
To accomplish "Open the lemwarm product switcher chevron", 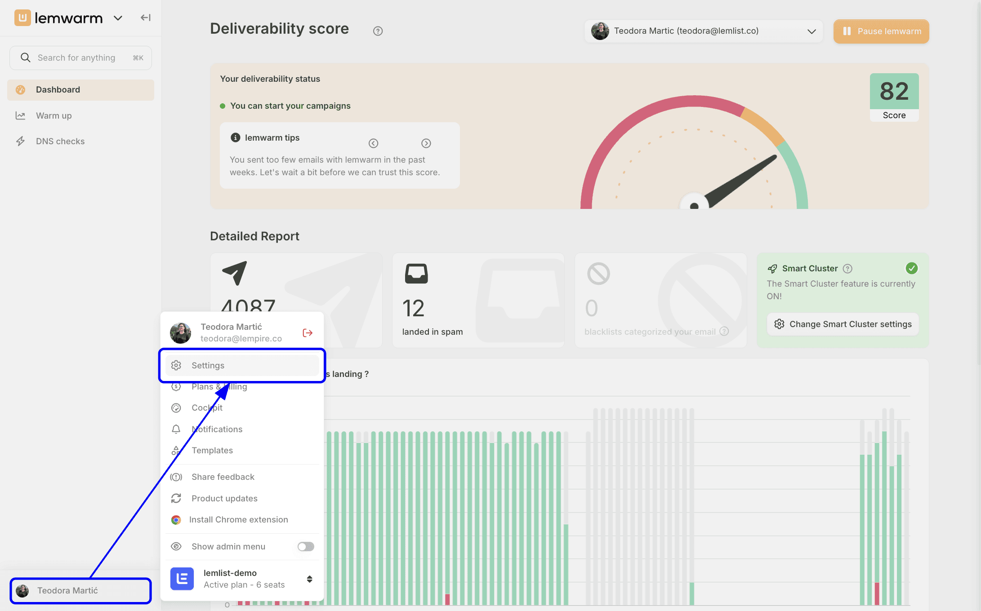I will pyautogui.click(x=118, y=18).
